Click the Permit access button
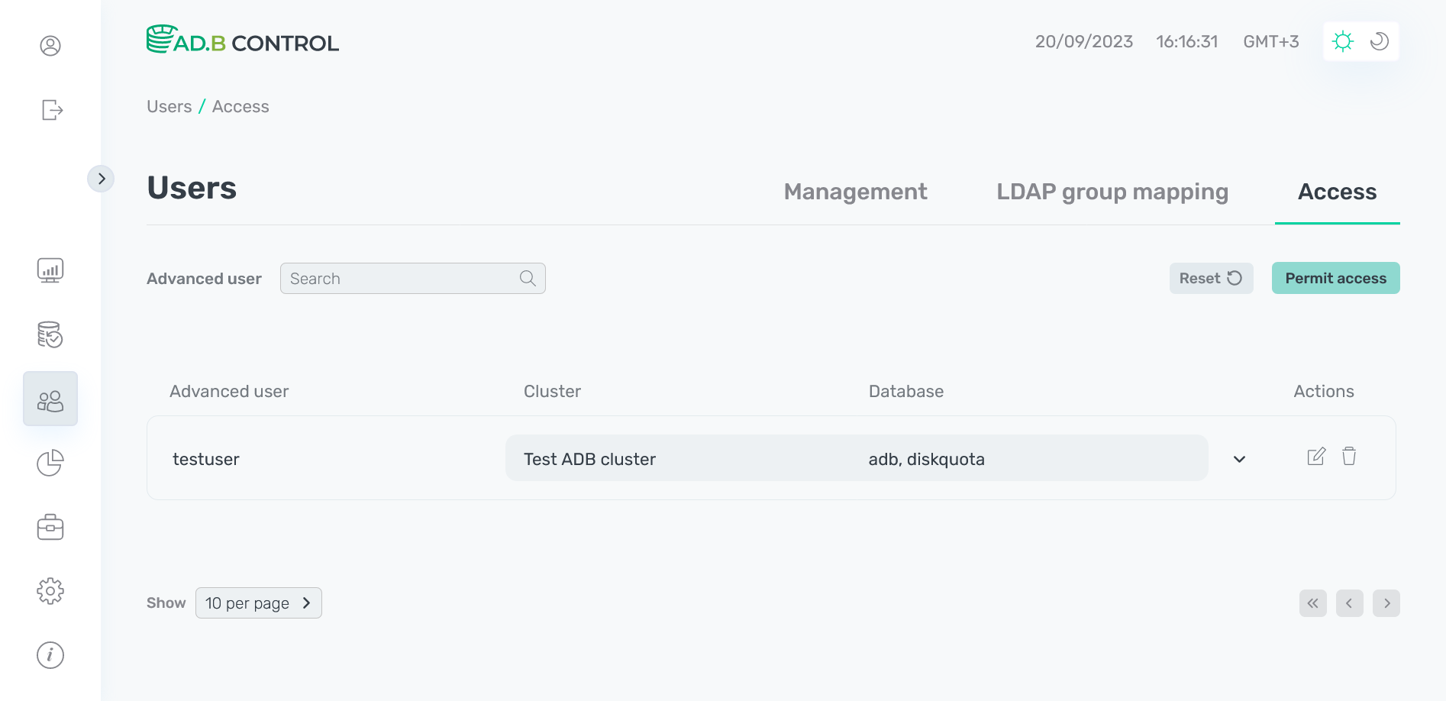The image size is (1446, 701). coord(1335,279)
